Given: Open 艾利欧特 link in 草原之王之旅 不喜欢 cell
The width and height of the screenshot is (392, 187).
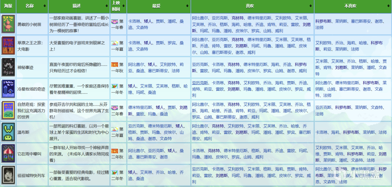Looking at the screenshot, I should [x=323, y=43].
